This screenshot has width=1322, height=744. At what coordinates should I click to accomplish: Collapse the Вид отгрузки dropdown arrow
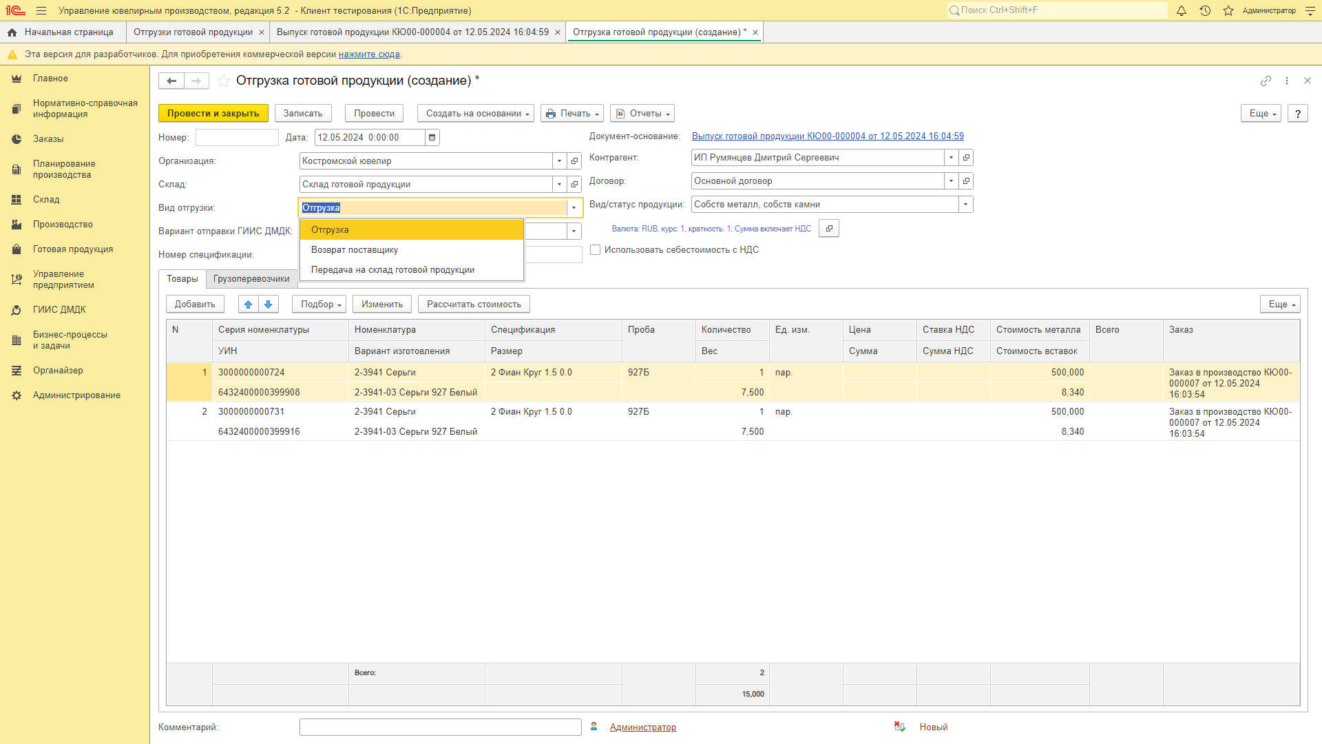tap(574, 208)
